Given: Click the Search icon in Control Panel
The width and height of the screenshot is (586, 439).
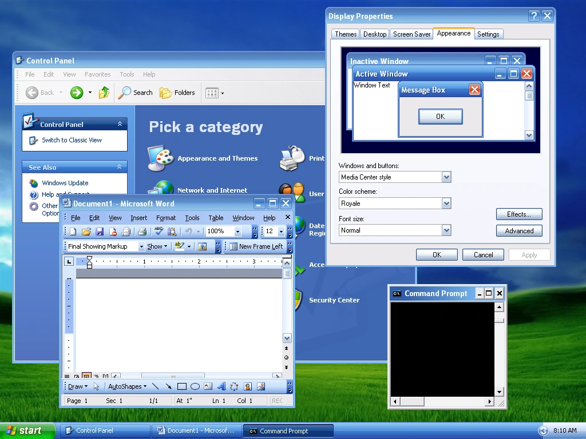Looking at the screenshot, I should click(x=135, y=92).
